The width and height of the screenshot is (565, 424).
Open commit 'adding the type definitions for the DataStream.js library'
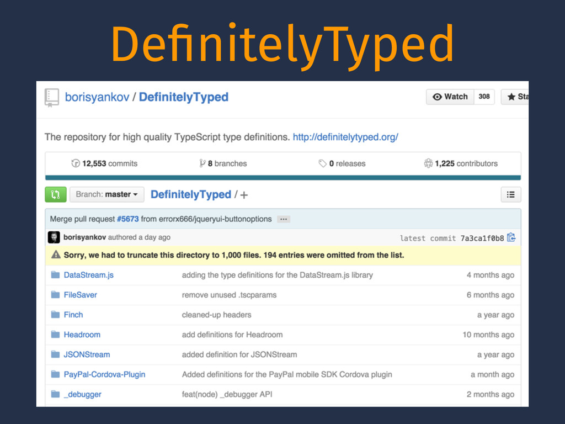(277, 275)
